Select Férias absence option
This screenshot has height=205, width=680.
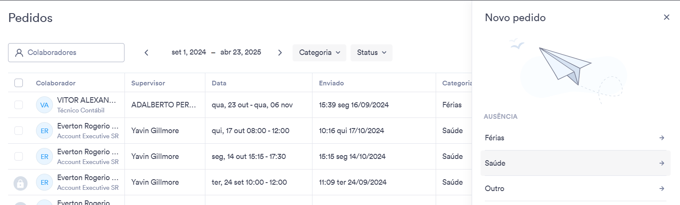point(575,138)
